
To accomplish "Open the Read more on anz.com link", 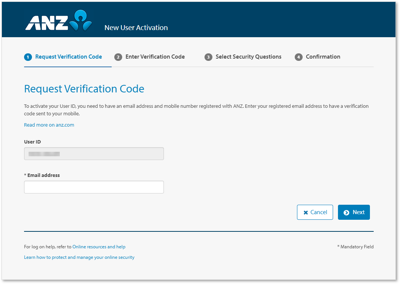I will point(49,125).
